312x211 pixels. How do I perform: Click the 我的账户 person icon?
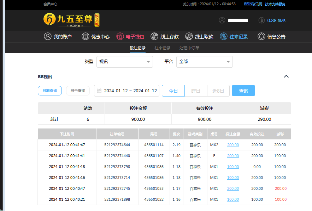tap(48, 36)
